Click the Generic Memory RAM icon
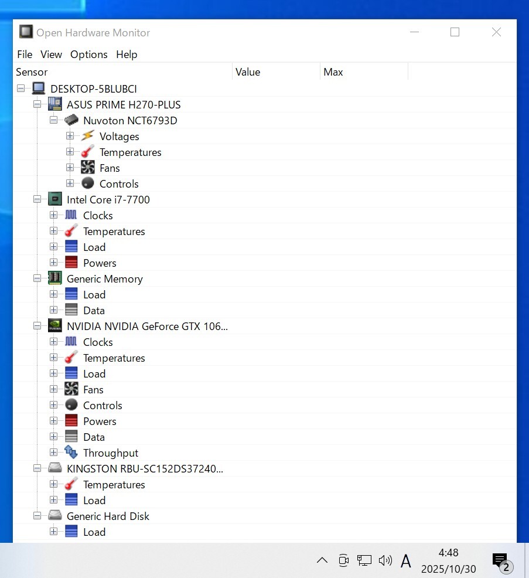Image resolution: width=529 pixels, height=578 pixels. click(55, 278)
